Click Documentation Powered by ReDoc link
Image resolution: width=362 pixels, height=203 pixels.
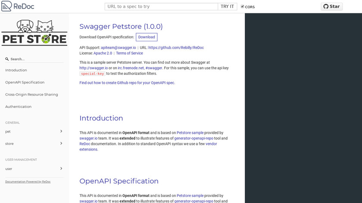coord(28,181)
